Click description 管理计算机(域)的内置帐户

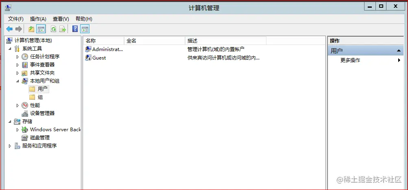[x=216, y=49]
